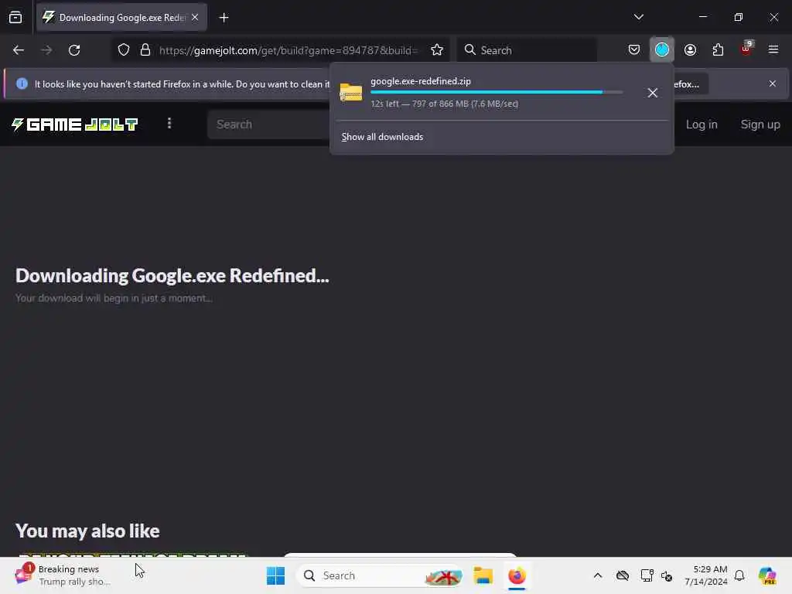792x594 pixels.
Task: Reload the current page
Action: pyautogui.click(x=74, y=50)
